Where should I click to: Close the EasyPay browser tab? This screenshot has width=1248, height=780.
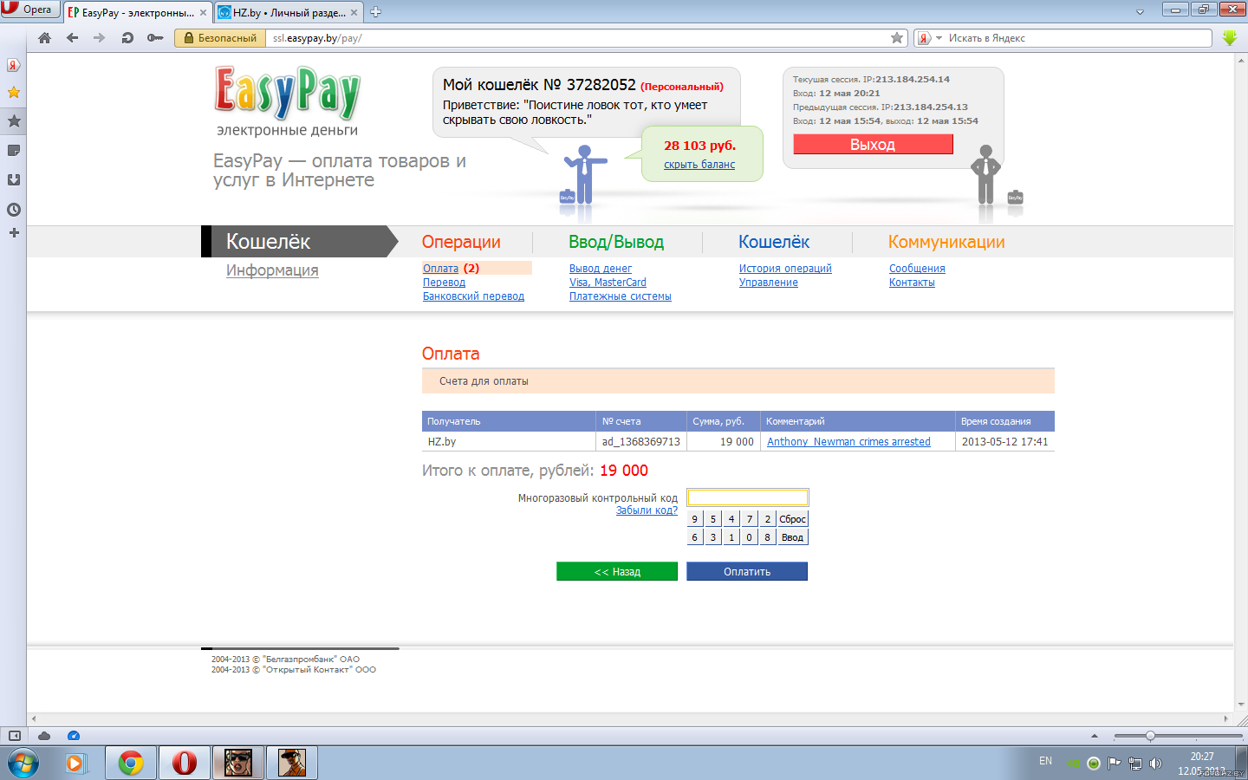click(x=203, y=13)
